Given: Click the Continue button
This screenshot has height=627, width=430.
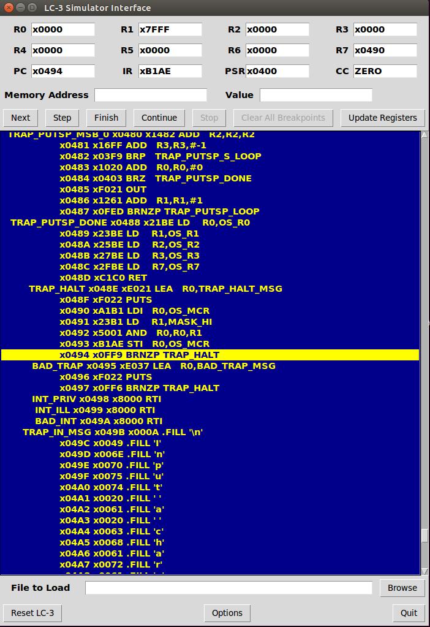Looking at the screenshot, I should [x=159, y=118].
